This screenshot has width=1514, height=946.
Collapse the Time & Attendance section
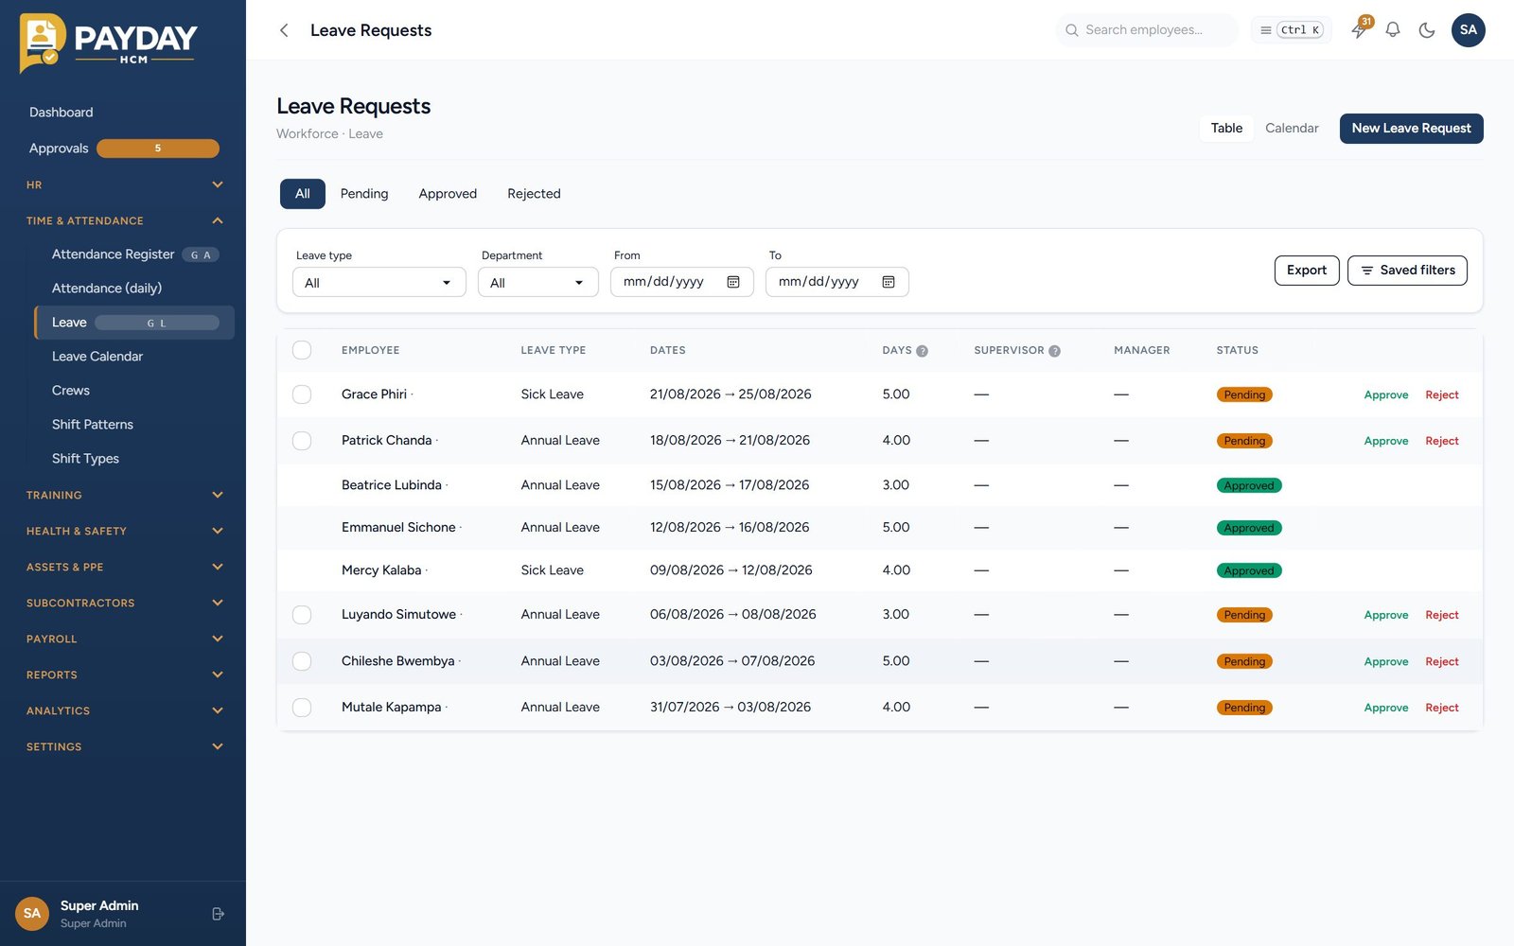pyautogui.click(x=123, y=220)
